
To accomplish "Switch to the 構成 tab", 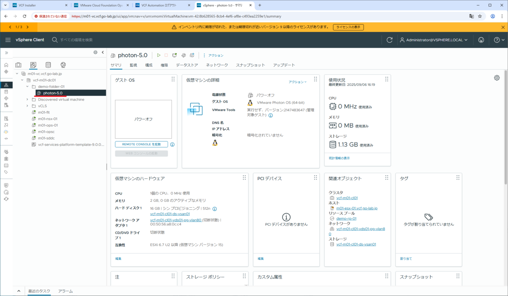I will pyautogui.click(x=149, y=65).
